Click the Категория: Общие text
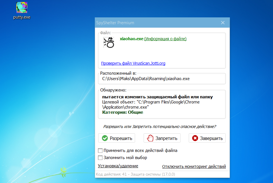 123,112
